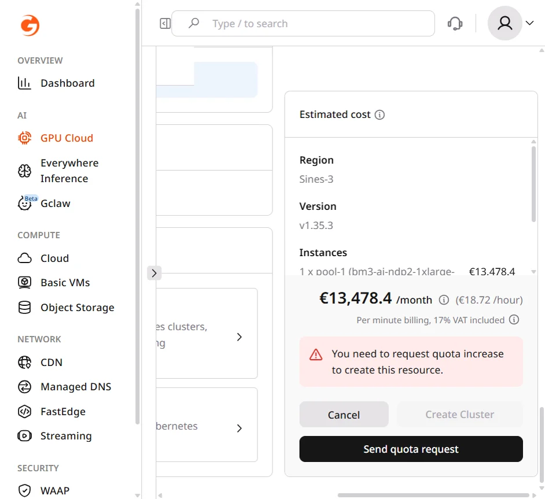Open the Managed DNS icon
Screen dimensions: 545x499
pos(24,387)
